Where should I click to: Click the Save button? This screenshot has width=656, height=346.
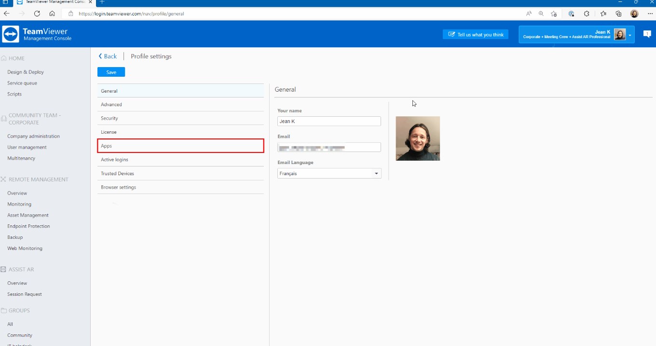(x=111, y=72)
